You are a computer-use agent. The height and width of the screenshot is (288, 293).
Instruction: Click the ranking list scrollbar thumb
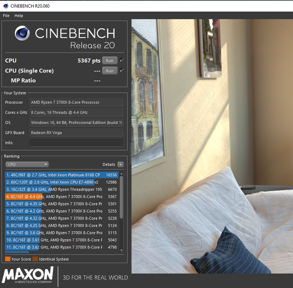coord(121,197)
